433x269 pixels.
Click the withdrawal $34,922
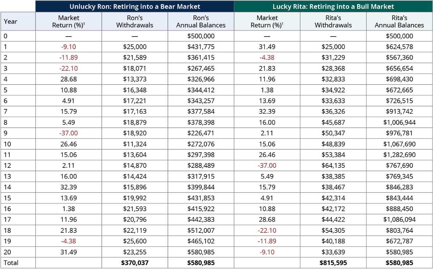point(333,90)
